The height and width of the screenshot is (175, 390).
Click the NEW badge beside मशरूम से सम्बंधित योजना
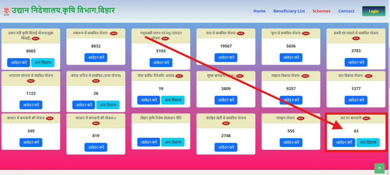(113, 33)
